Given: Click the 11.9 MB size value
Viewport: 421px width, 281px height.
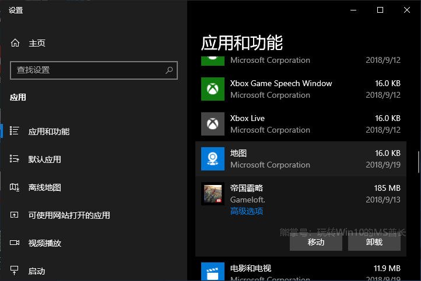Looking at the screenshot, I should tap(387, 268).
